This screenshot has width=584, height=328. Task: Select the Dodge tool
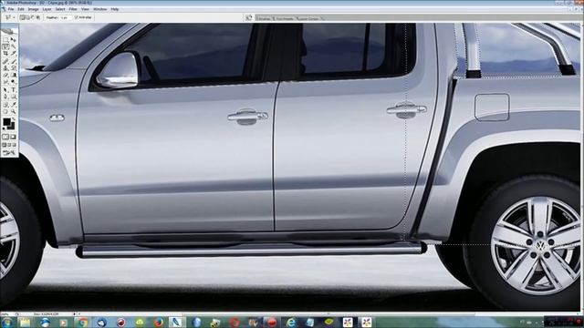(x=14, y=82)
